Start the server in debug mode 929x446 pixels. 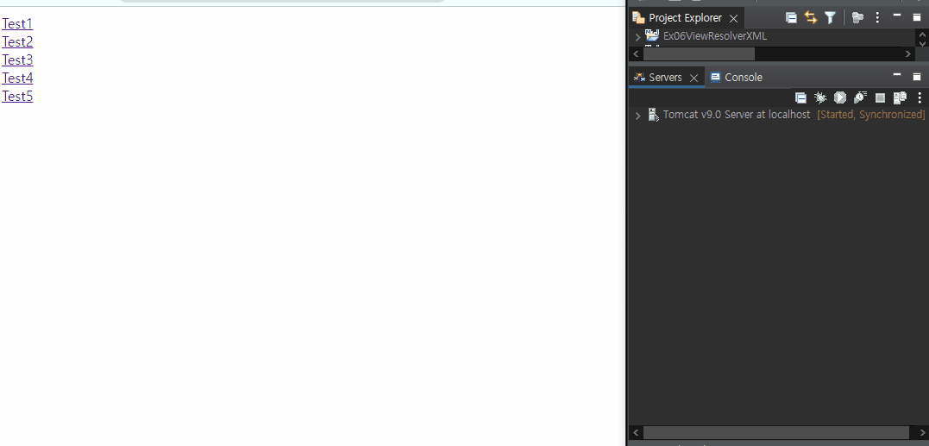click(820, 97)
